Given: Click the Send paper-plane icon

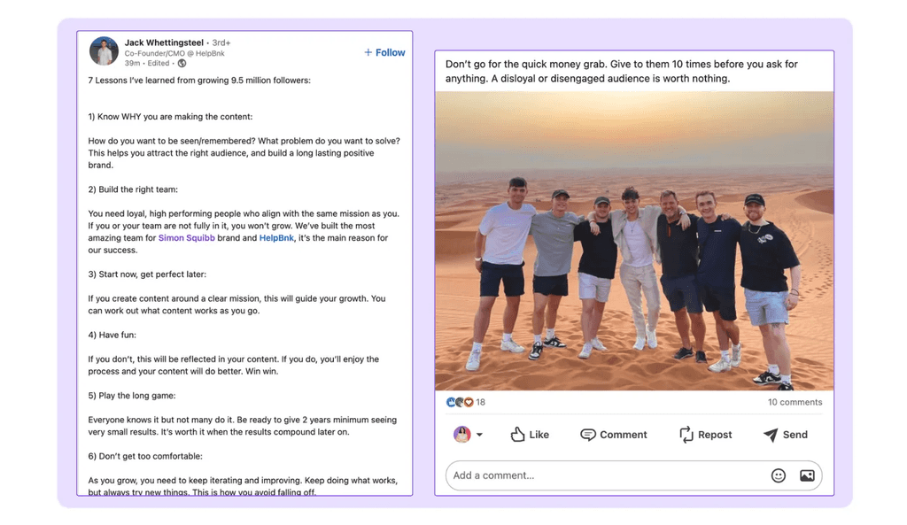Looking at the screenshot, I should [770, 434].
